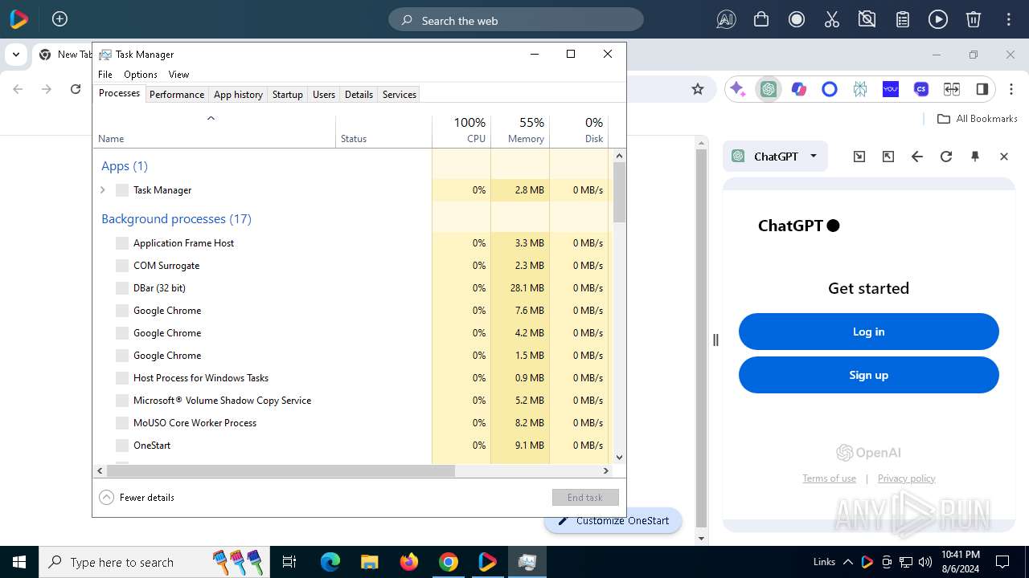Switch to the Startup tab

[287, 95]
